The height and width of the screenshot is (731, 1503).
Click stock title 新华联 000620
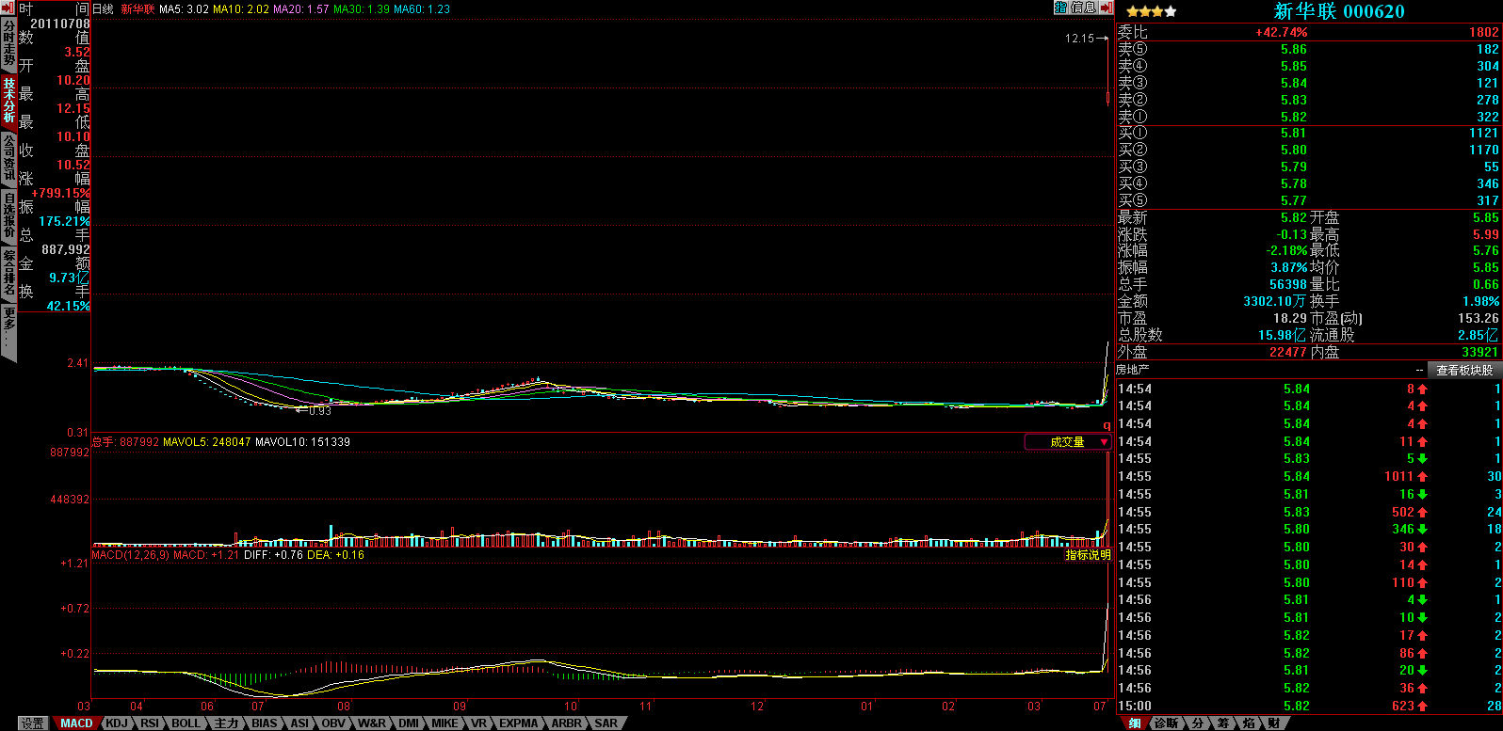pos(1338,11)
